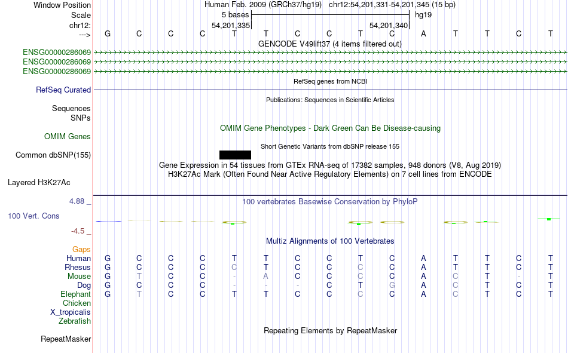568x353 pixels.
Task: Click the Scale label
Action: [x=81, y=15]
